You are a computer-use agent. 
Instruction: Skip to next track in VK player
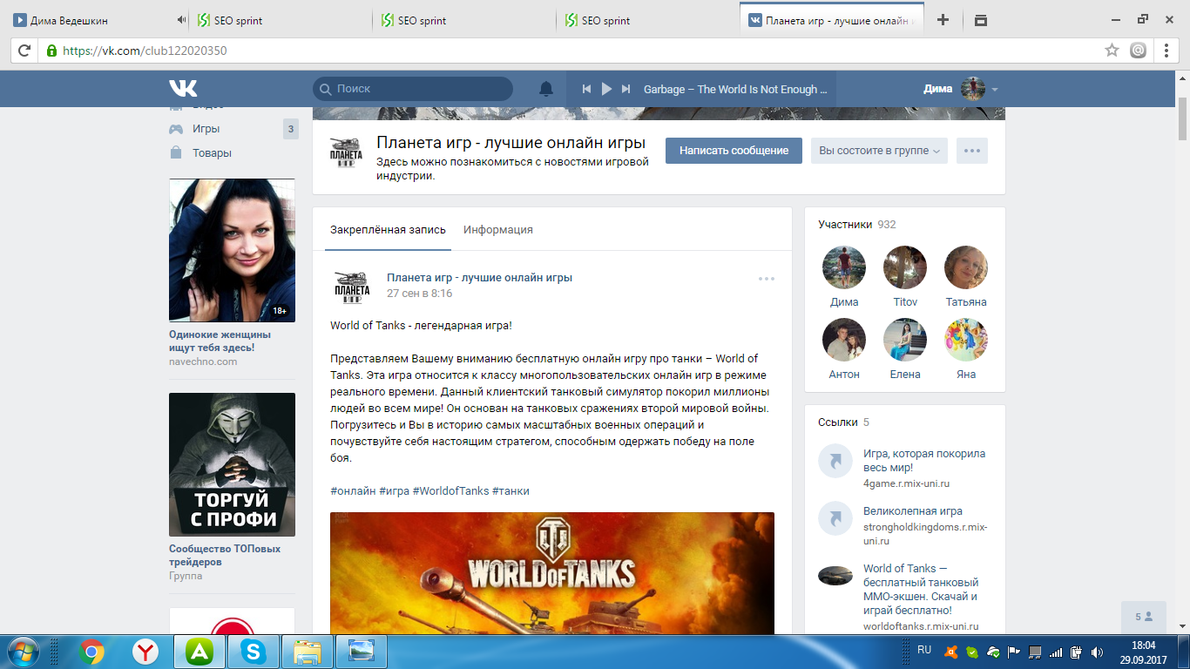627,89
